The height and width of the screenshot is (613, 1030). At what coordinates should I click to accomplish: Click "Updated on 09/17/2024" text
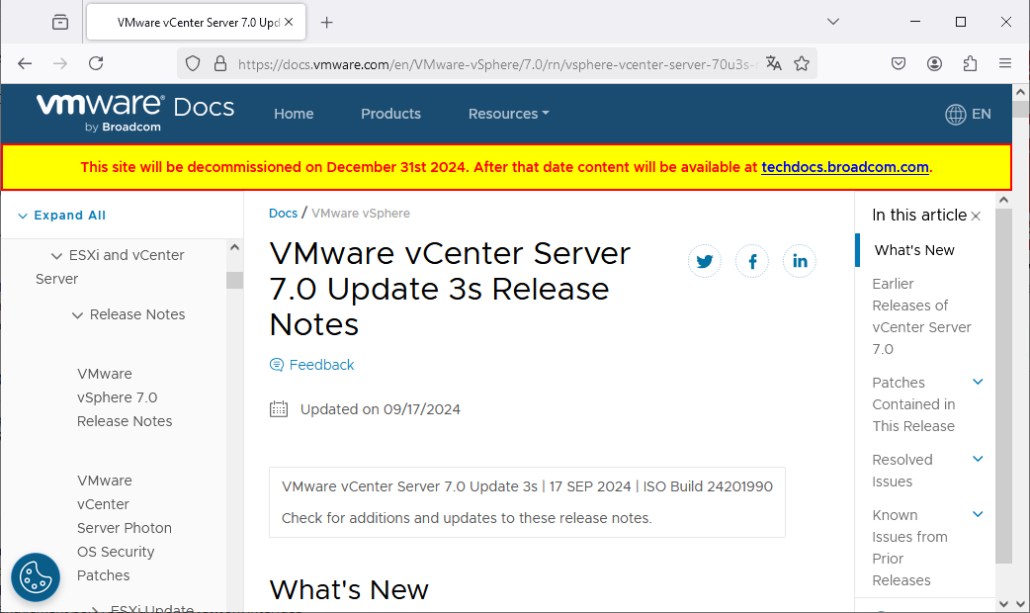381,409
